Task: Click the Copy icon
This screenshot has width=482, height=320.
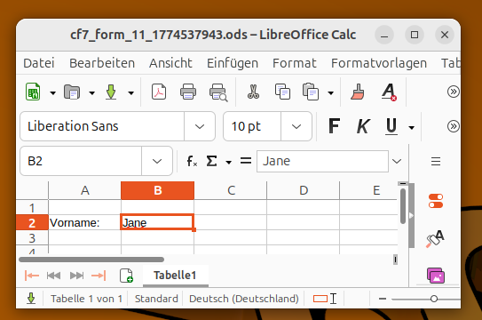Action: (x=282, y=92)
